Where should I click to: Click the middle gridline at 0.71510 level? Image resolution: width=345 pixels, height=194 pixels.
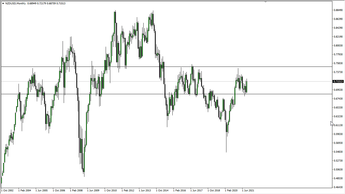click(161, 82)
